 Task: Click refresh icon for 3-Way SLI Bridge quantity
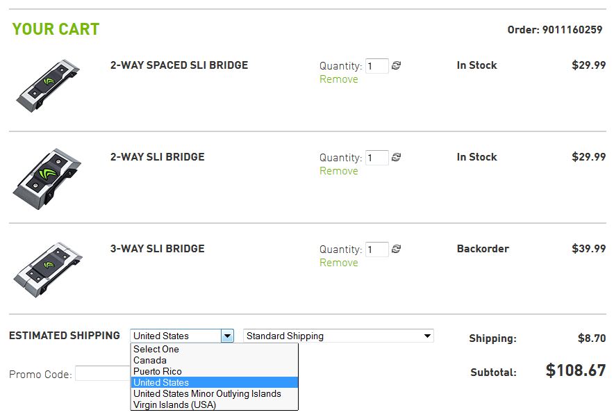397,249
